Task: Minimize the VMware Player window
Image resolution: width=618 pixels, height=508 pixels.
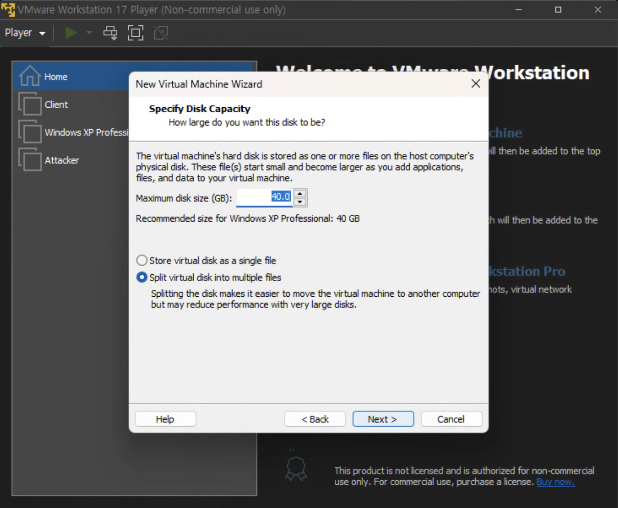Action: pos(518,10)
